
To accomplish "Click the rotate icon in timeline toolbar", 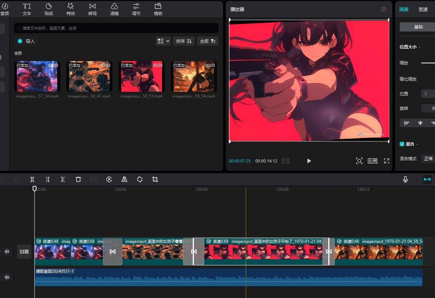I will (x=140, y=179).
